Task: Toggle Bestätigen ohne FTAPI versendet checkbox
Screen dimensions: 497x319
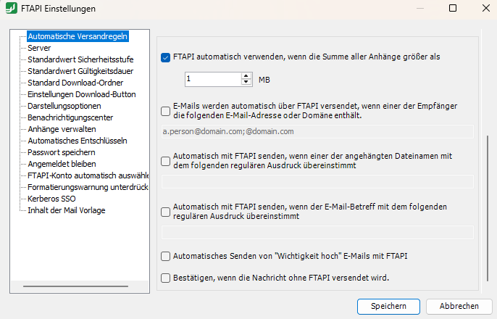Action: pos(165,277)
